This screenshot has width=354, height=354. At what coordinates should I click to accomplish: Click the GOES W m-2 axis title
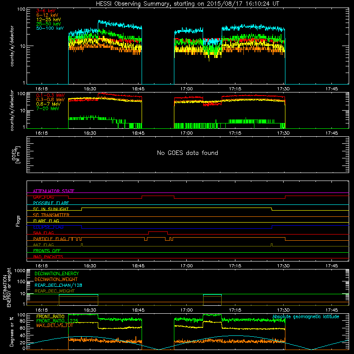point(16,155)
